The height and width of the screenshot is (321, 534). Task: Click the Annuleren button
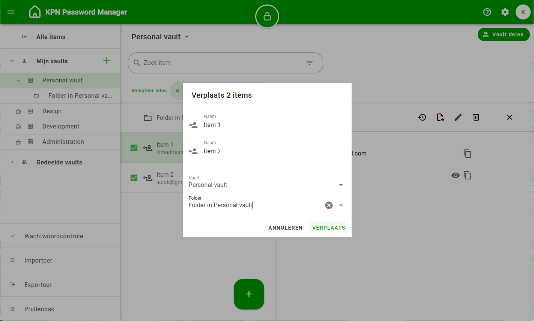(x=285, y=228)
